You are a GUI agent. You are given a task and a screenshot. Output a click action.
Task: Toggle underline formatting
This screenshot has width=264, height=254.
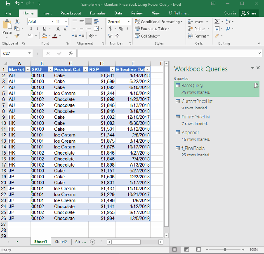click(44, 28)
